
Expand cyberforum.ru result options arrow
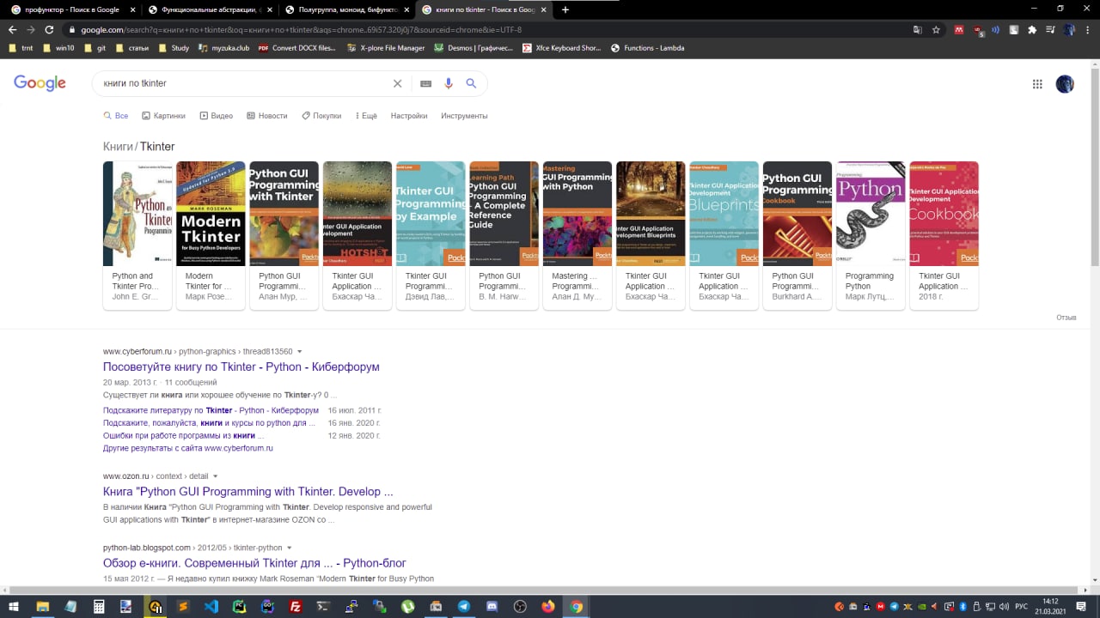[300, 352]
